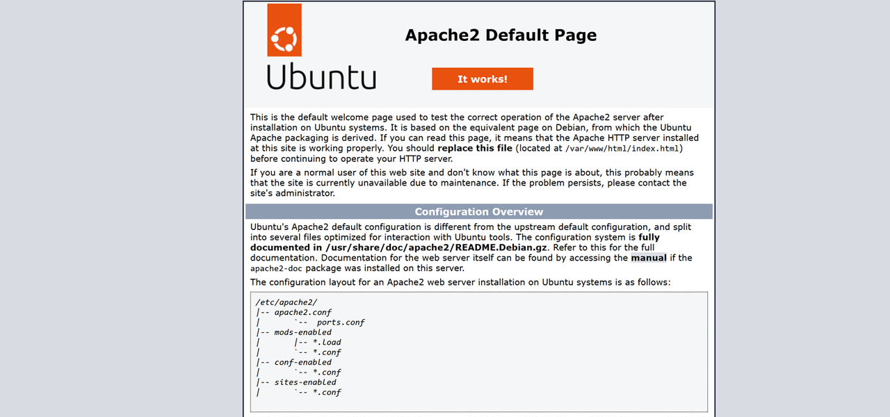This screenshot has height=417, width=890.
Task: Select the apache2.conf tree entry
Action: [x=302, y=313]
